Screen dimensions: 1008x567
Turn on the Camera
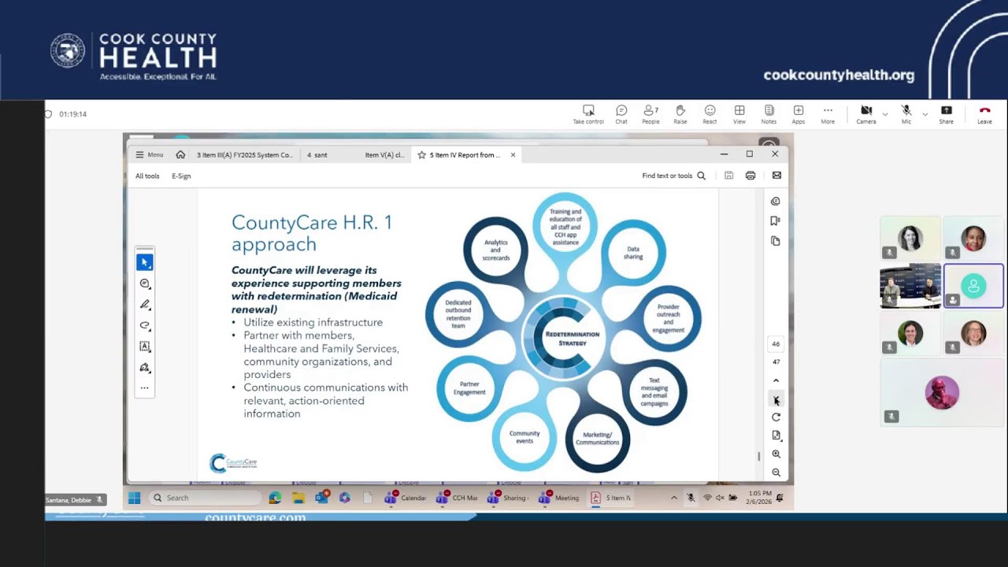[866, 114]
